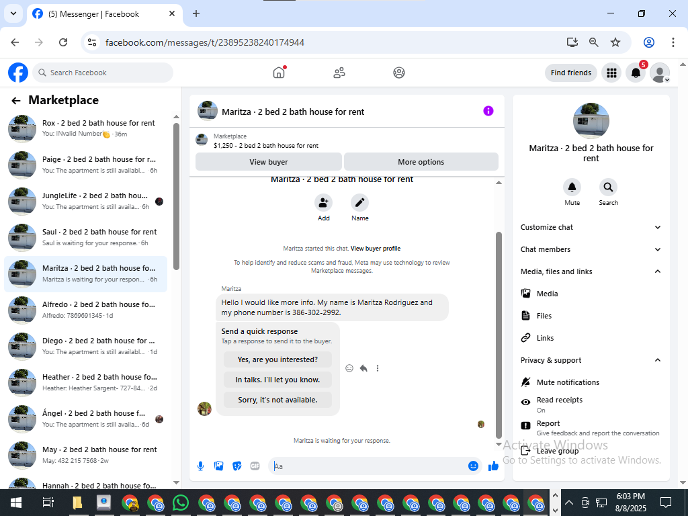
Task: Send 'Yes, are you interested?' quick response
Action: click(277, 359)
